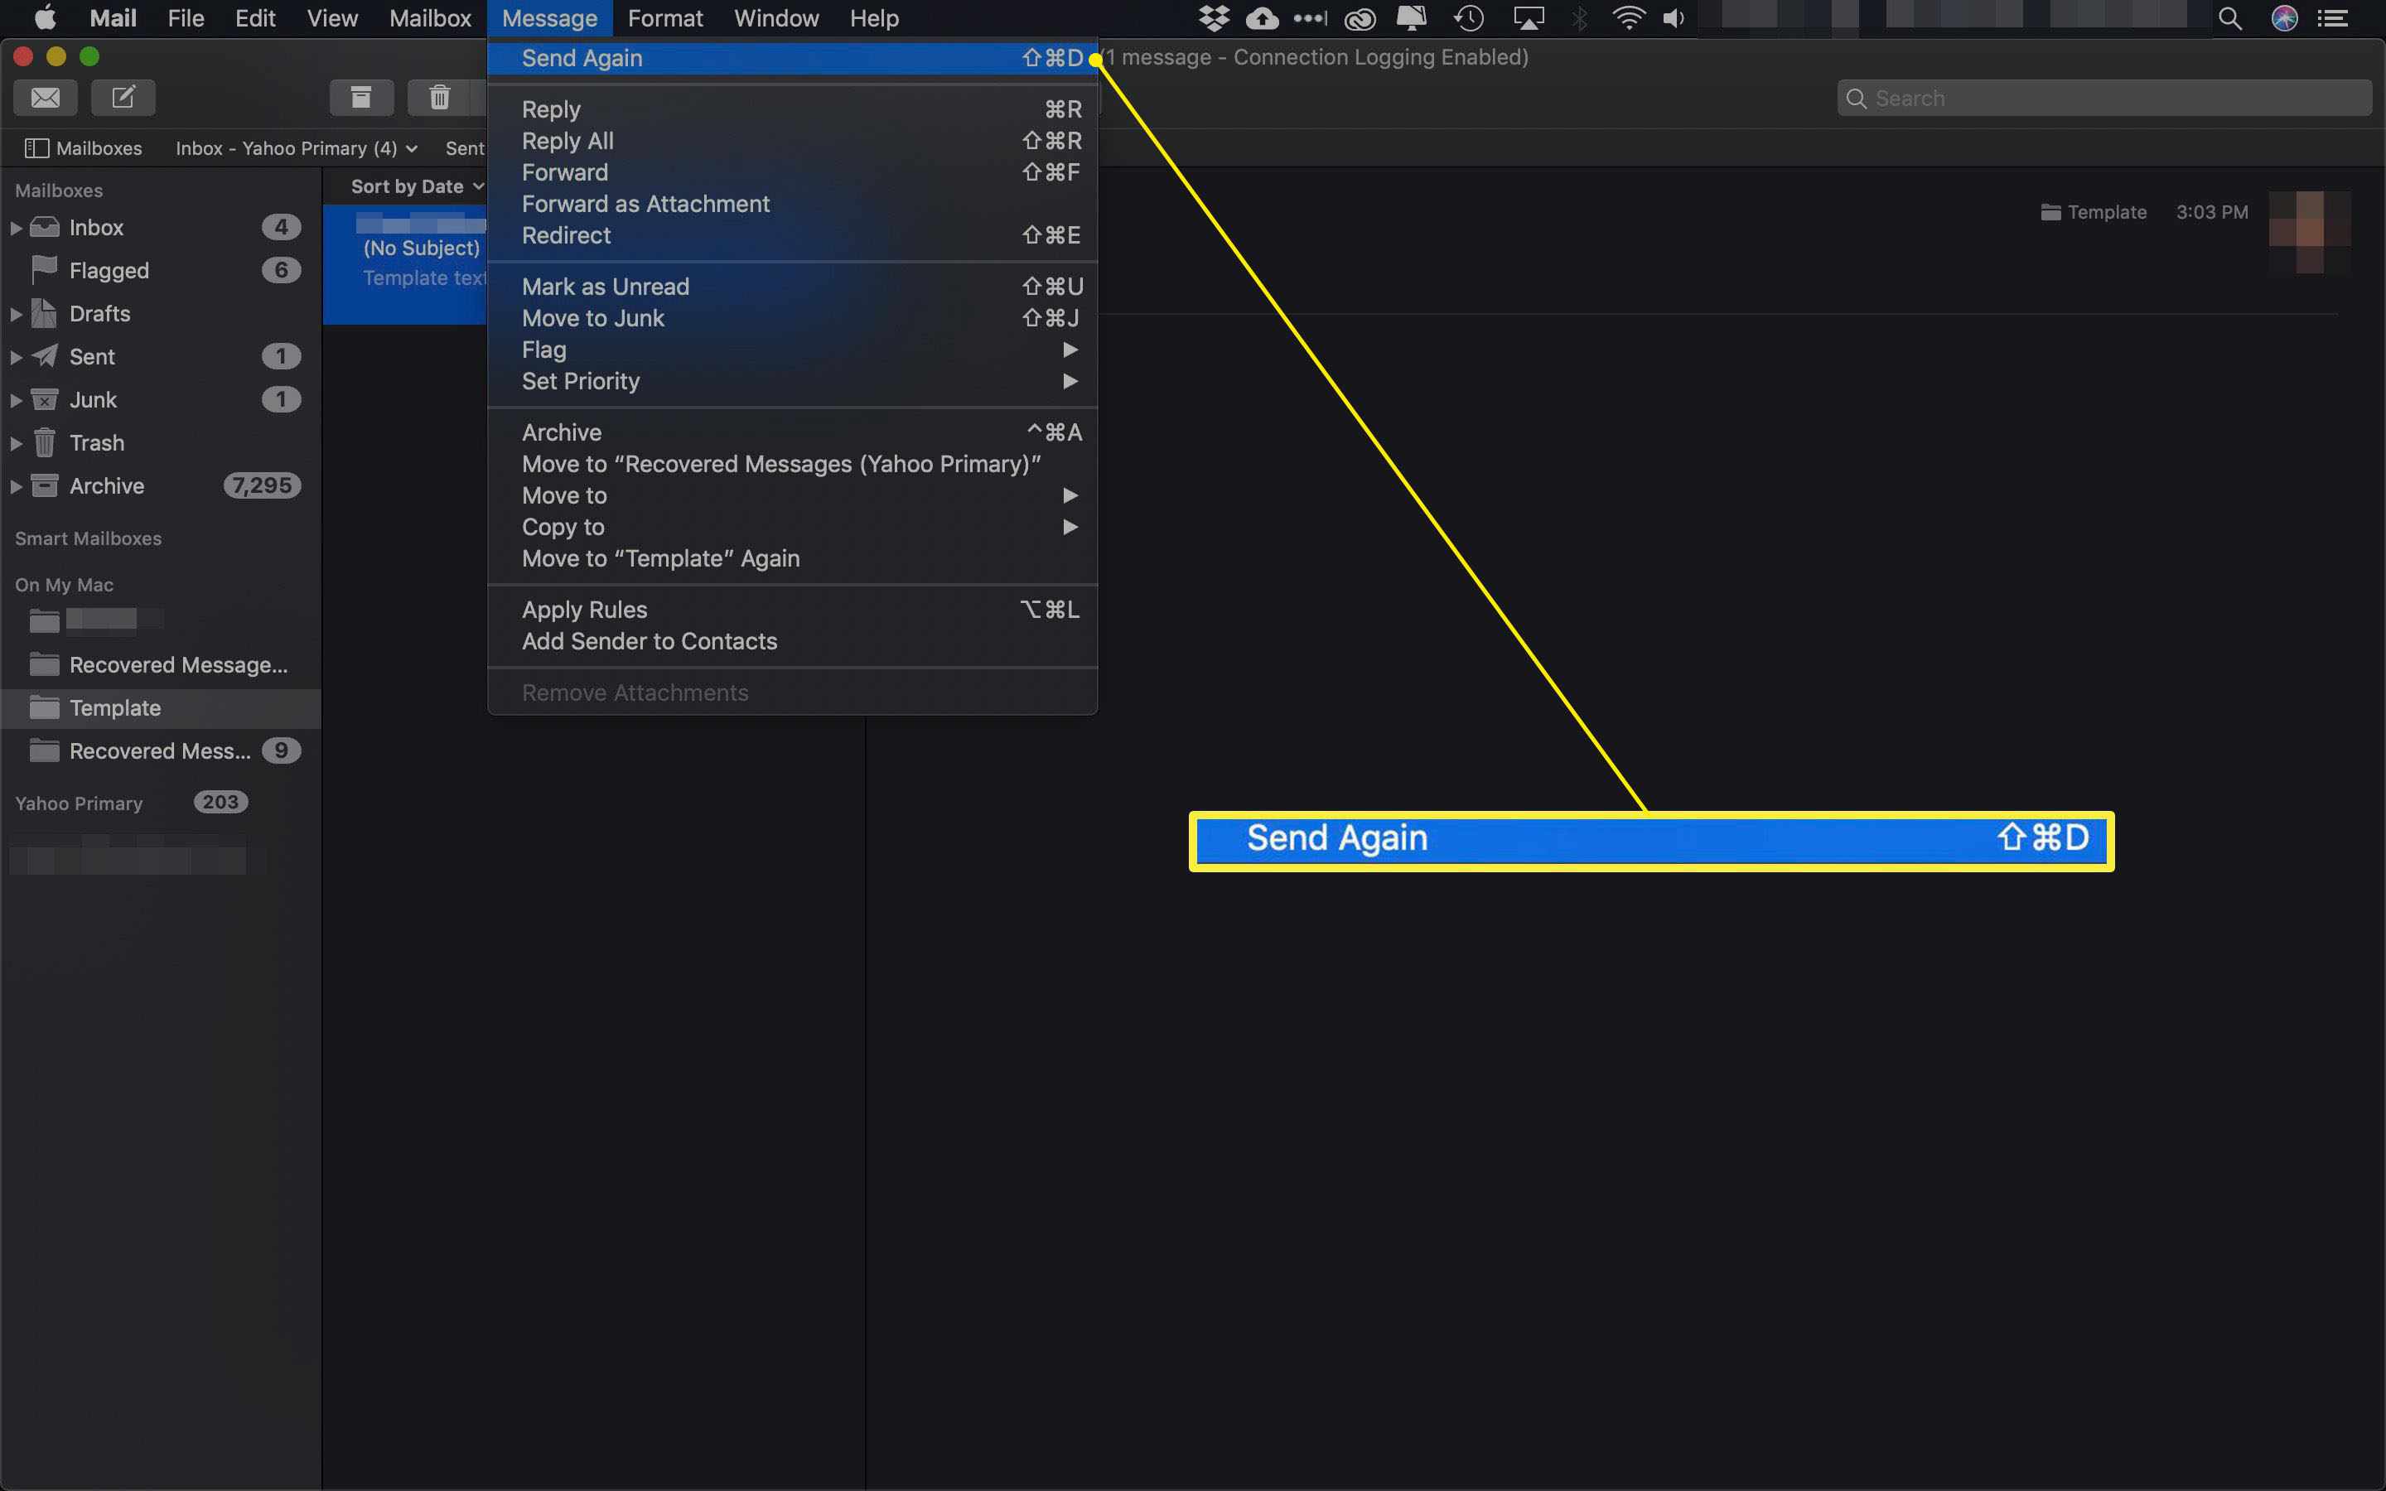
Task: Open the Move to submenu
Action: pyautogui.click(x=793, y=496)
